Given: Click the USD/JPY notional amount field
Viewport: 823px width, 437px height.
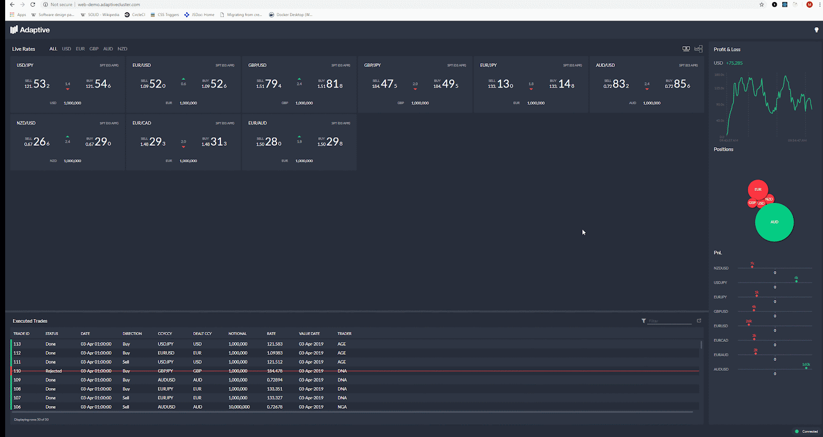Looking at the screenshot, I should pyautogui.click(x=73, y=103).
